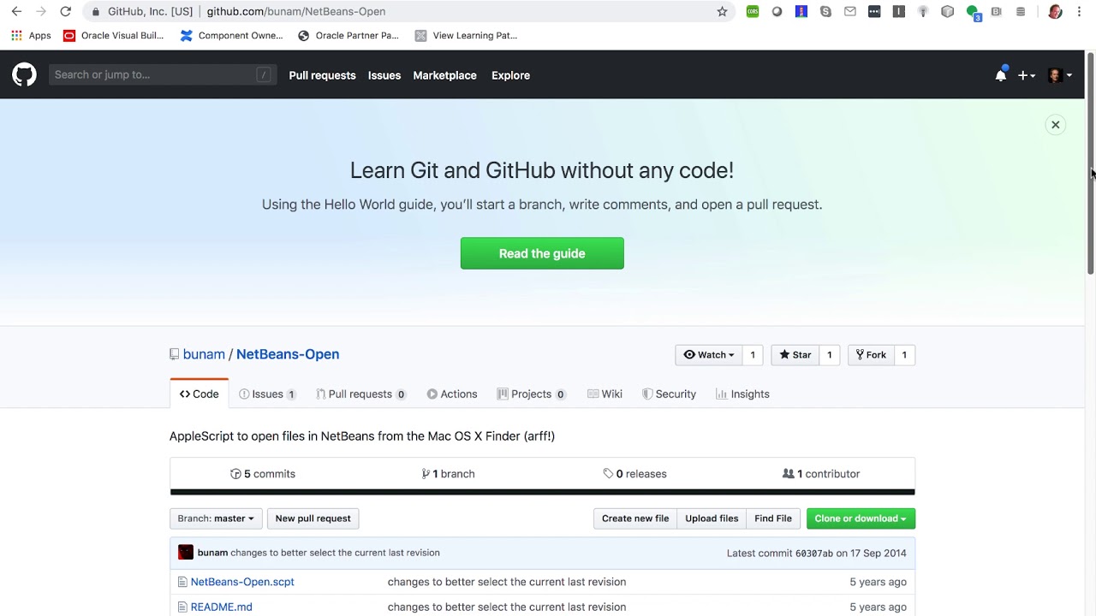1096x616 pixels.
Task: Open Component Owners bookmark
Action: [231, 36]
